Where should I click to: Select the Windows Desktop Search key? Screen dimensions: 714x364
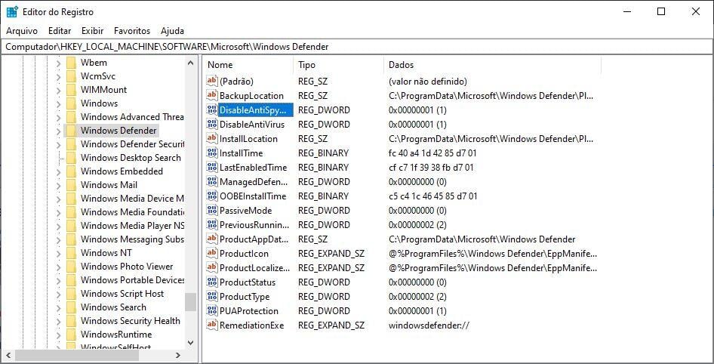(x=131, y=158)
